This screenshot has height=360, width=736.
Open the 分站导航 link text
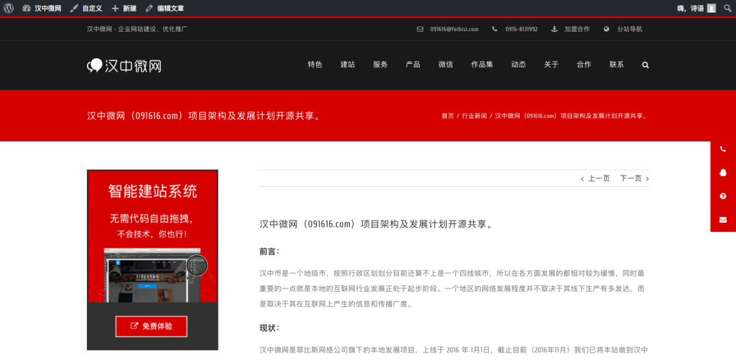click(x=630, y=29)
